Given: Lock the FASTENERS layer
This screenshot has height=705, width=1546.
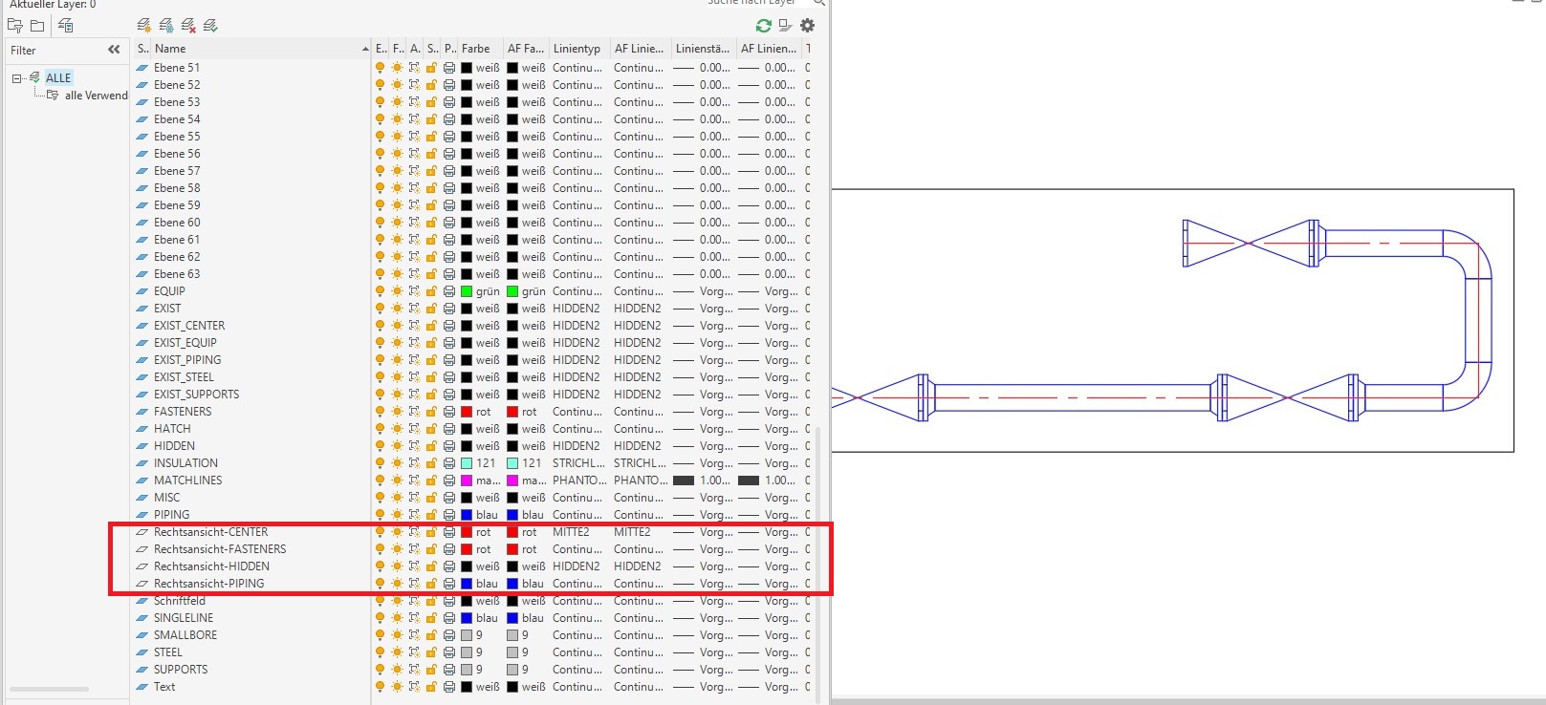Looking at the screenshot, I should [431, 412].
